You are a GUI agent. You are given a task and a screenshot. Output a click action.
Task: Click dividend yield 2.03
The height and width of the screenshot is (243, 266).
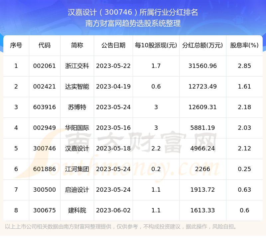click(x=244, y=128)
